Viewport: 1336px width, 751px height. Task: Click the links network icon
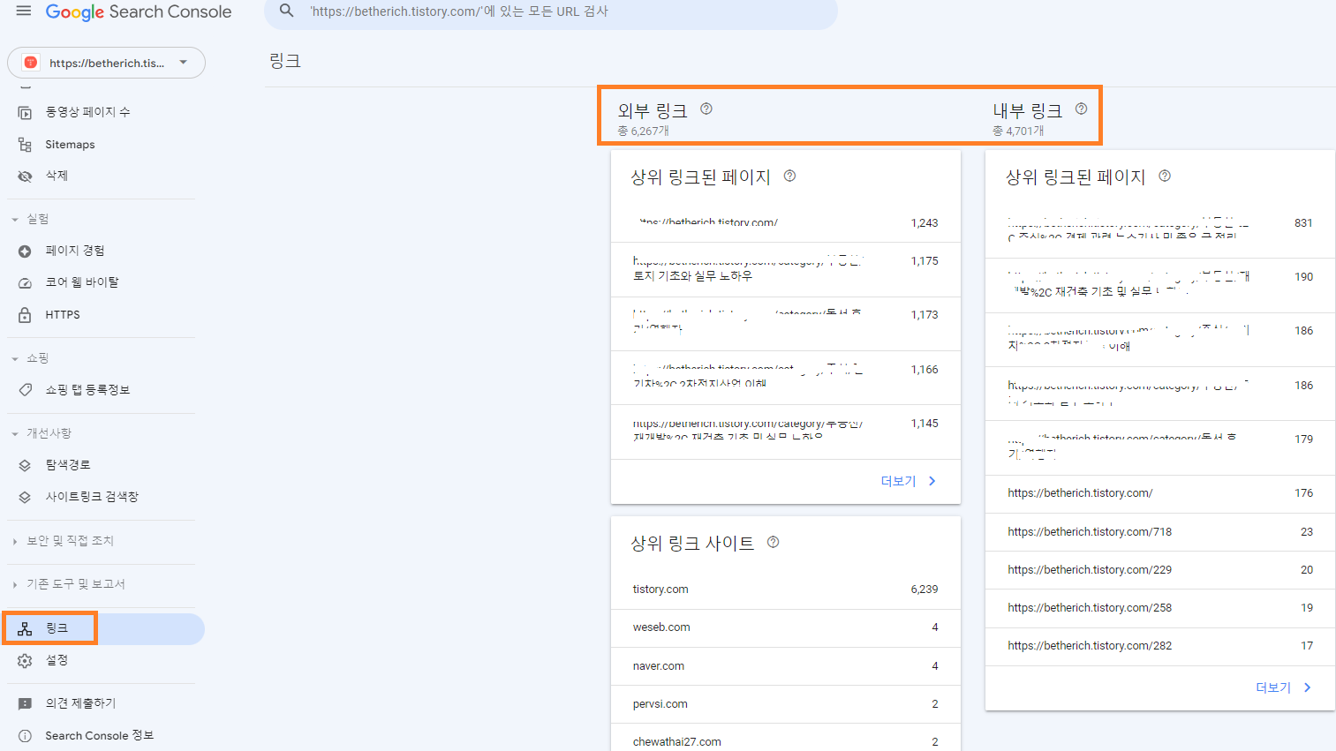coord(25,628)
